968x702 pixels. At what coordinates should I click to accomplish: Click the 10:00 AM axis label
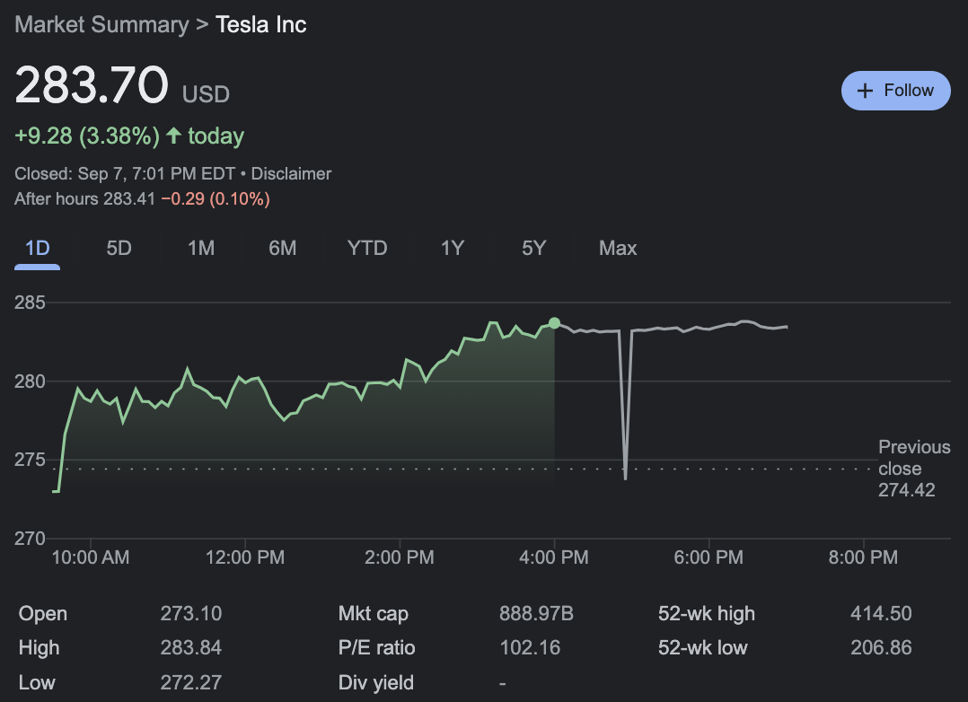[91, 557]
